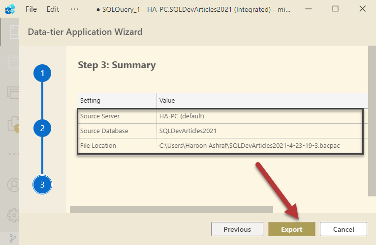Cancel the Data-tier Application Wizard
The image size is (376, 245).
point(344,229)
